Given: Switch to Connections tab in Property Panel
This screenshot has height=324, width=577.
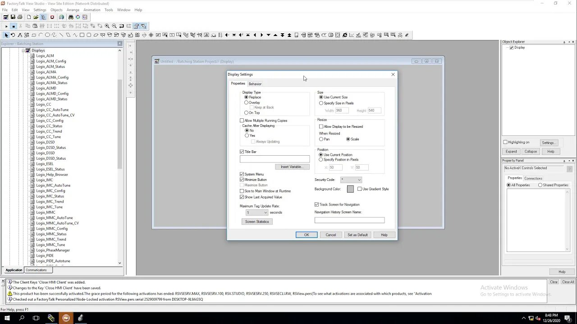Looking at the screenshot, I should [533, 178].
